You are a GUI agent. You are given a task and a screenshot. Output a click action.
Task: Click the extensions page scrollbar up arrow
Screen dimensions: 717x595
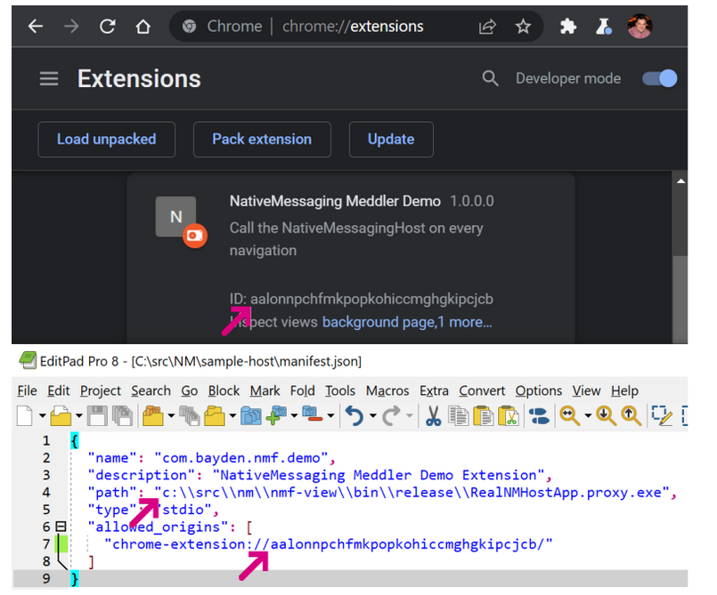coord(680,182)
